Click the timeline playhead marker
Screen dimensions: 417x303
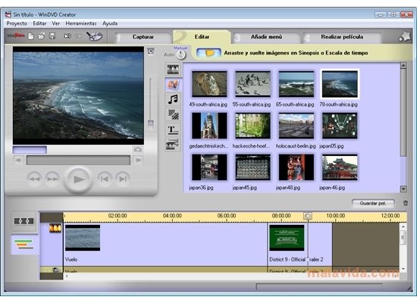point(308,216)
